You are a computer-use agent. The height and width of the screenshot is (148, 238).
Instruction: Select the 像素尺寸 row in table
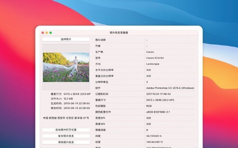pos(145,100)
